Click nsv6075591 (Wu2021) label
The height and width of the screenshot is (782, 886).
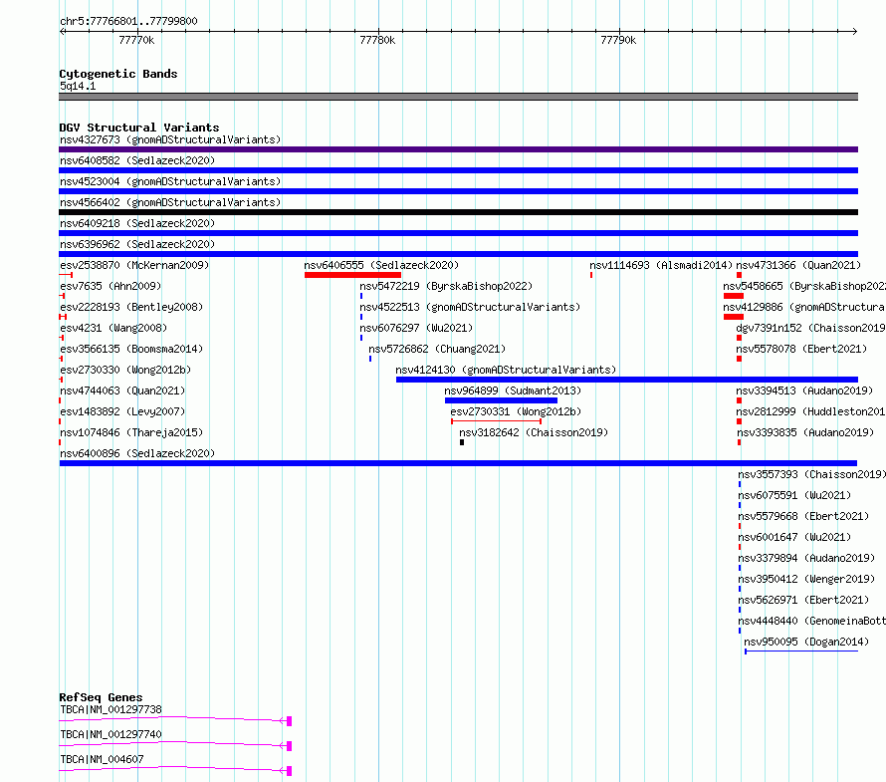click(794, 495)
